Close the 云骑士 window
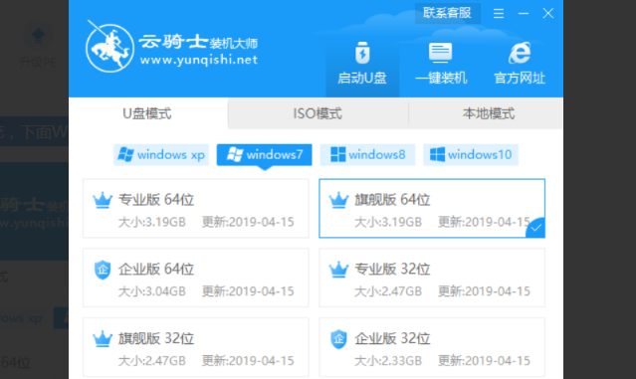 point(548,13)
